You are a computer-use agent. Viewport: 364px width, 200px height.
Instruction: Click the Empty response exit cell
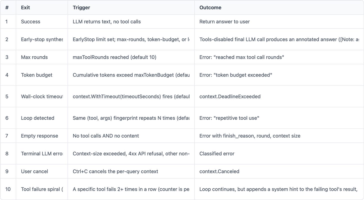click(x=42, y=136)
